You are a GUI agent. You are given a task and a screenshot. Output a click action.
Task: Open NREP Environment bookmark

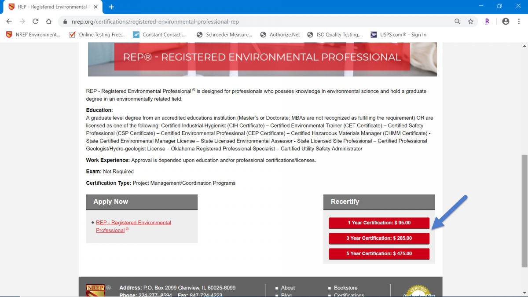coord(33,35)
